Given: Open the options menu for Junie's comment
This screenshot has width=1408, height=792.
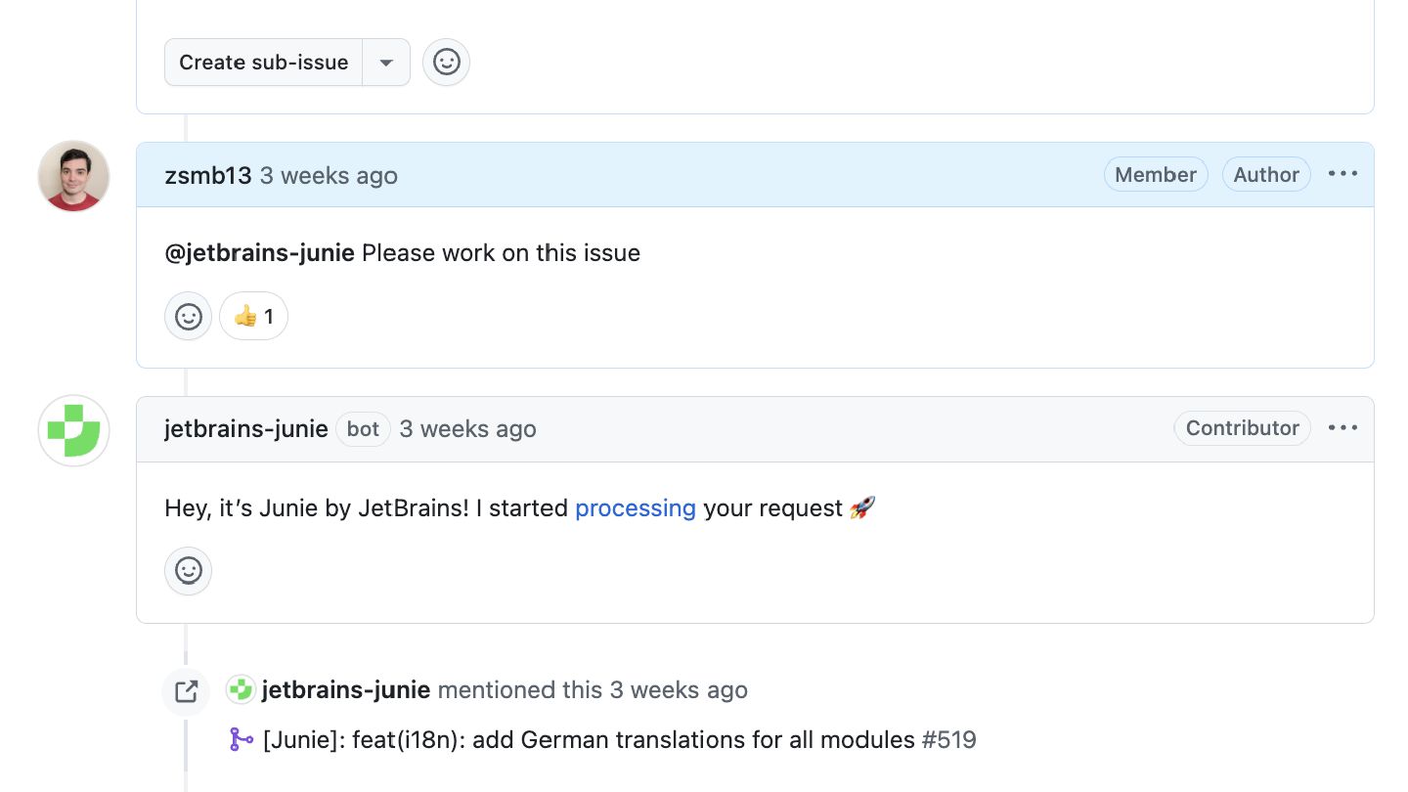Looking at the screenshot, I should click(x=1342, y=428).
